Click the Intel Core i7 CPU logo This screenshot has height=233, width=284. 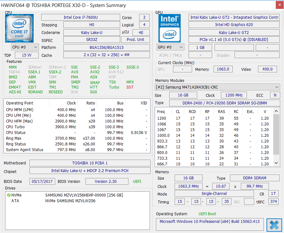tap(19, 28)
